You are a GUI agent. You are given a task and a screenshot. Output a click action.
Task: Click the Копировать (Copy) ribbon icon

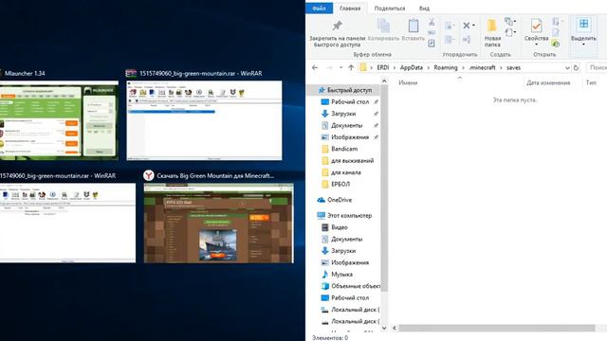[x=383, y=26]
